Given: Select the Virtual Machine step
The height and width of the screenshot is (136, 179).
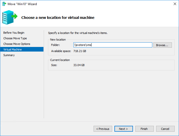Looking at the screenshot, I should [x=22, y=50].
